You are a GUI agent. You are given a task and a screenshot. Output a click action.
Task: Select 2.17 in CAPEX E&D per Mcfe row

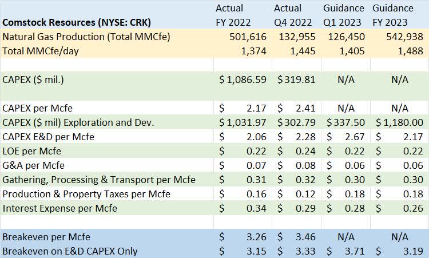tap(413, 137)
